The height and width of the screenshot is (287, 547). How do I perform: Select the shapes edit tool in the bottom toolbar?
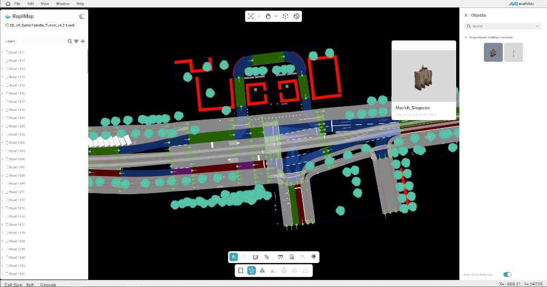click(x=267, y=257)
